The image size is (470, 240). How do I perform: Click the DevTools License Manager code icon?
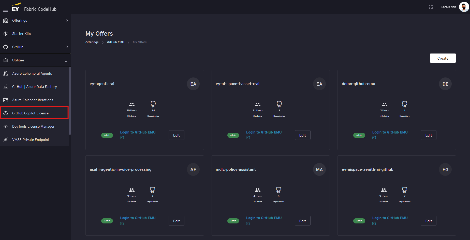click(6, 126)
